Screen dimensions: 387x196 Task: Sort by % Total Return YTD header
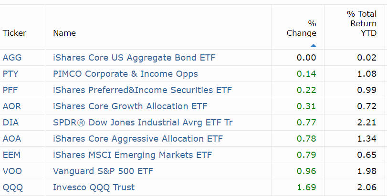point(362,23)
